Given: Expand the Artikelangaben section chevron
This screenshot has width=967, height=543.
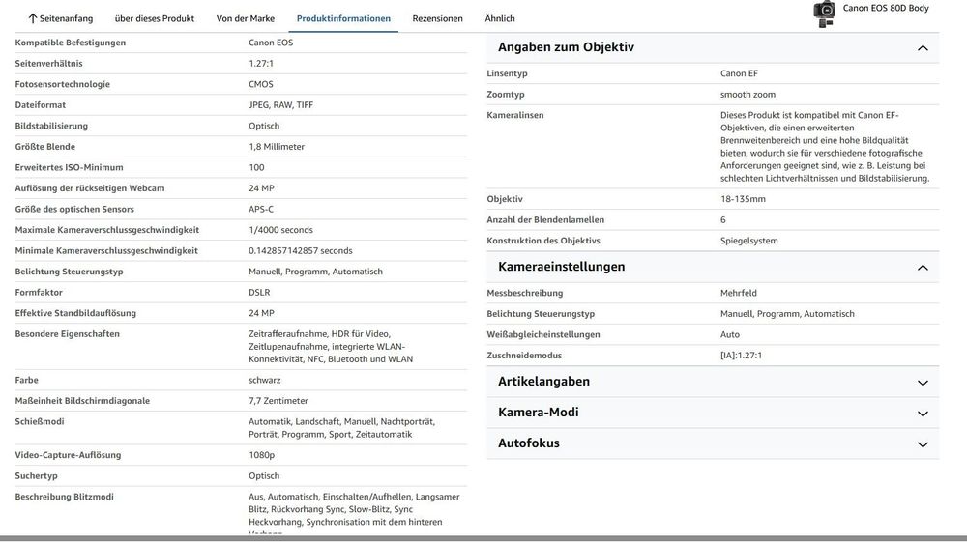Looking at the screenshot, I should click(x=923, y=383).
